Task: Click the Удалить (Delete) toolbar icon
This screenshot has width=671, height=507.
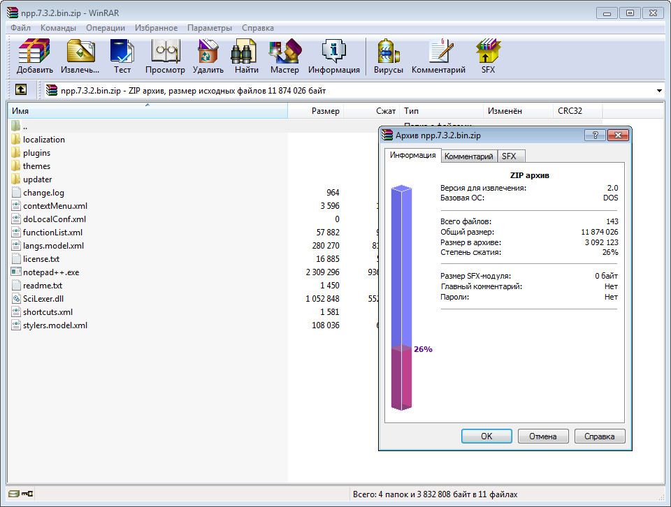Action: [208, 57]
